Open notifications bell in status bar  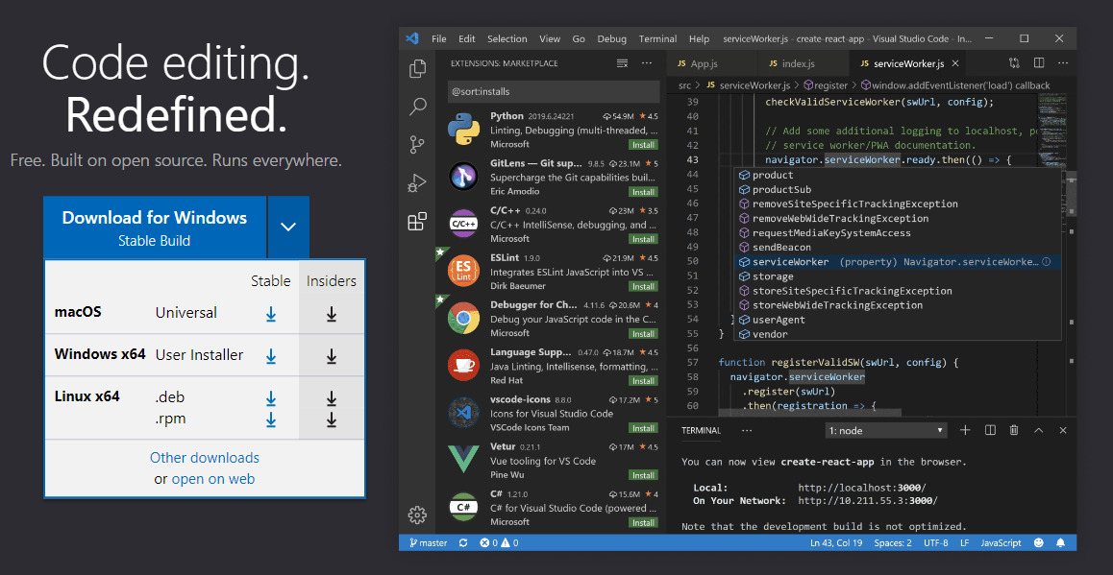(x=1060, y=543)
